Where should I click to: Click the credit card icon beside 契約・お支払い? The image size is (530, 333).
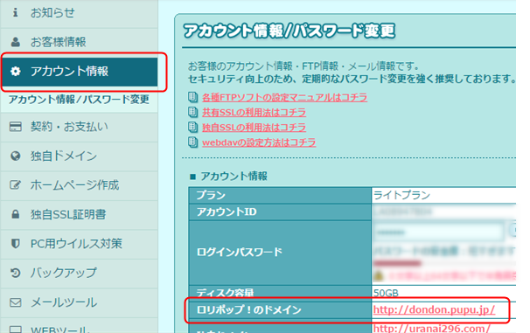point(15,127)
